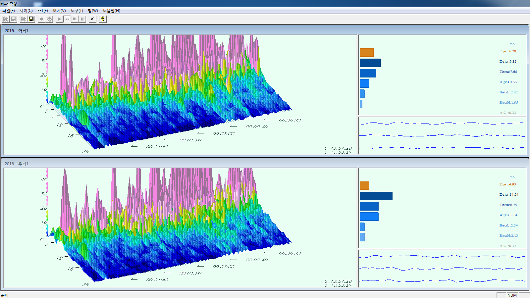Open the 파일(F) menu

click(9, 11)
